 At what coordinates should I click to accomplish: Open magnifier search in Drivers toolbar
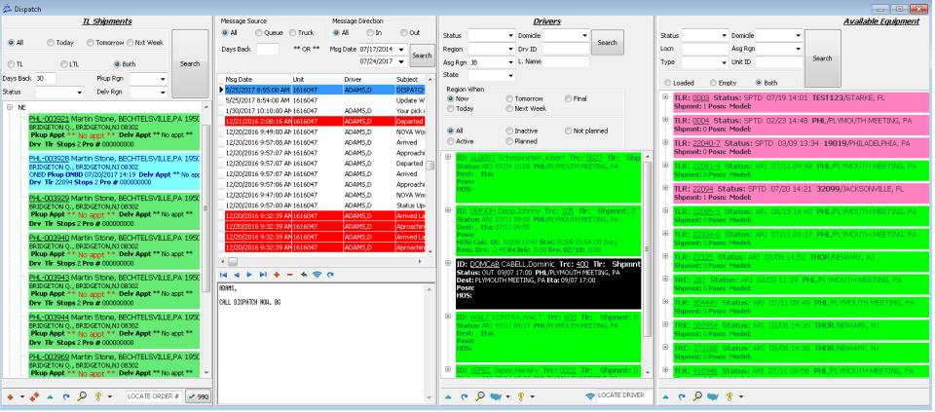point(480,396)
